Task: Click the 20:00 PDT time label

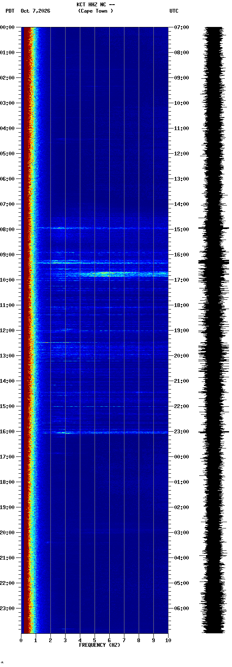Action: pos(7,533)
